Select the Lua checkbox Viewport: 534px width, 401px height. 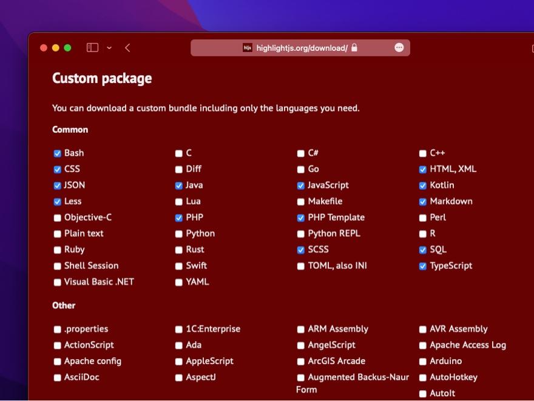pyautogui.click(x=179, y=202)
